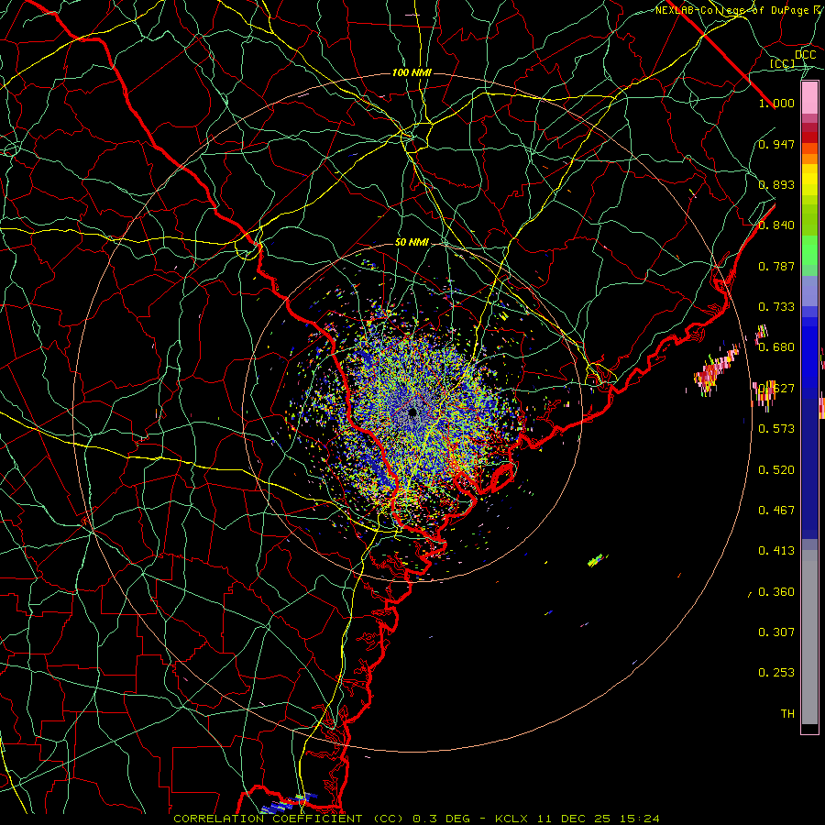Click the gray low-value color scale segment
Screen dimensions: 825x825
pos(809,637)
